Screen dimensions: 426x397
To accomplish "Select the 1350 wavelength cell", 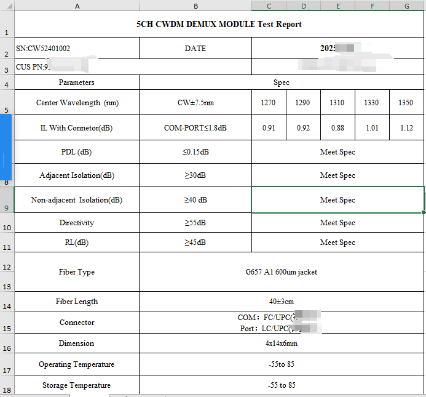I will tap(406, 103).
